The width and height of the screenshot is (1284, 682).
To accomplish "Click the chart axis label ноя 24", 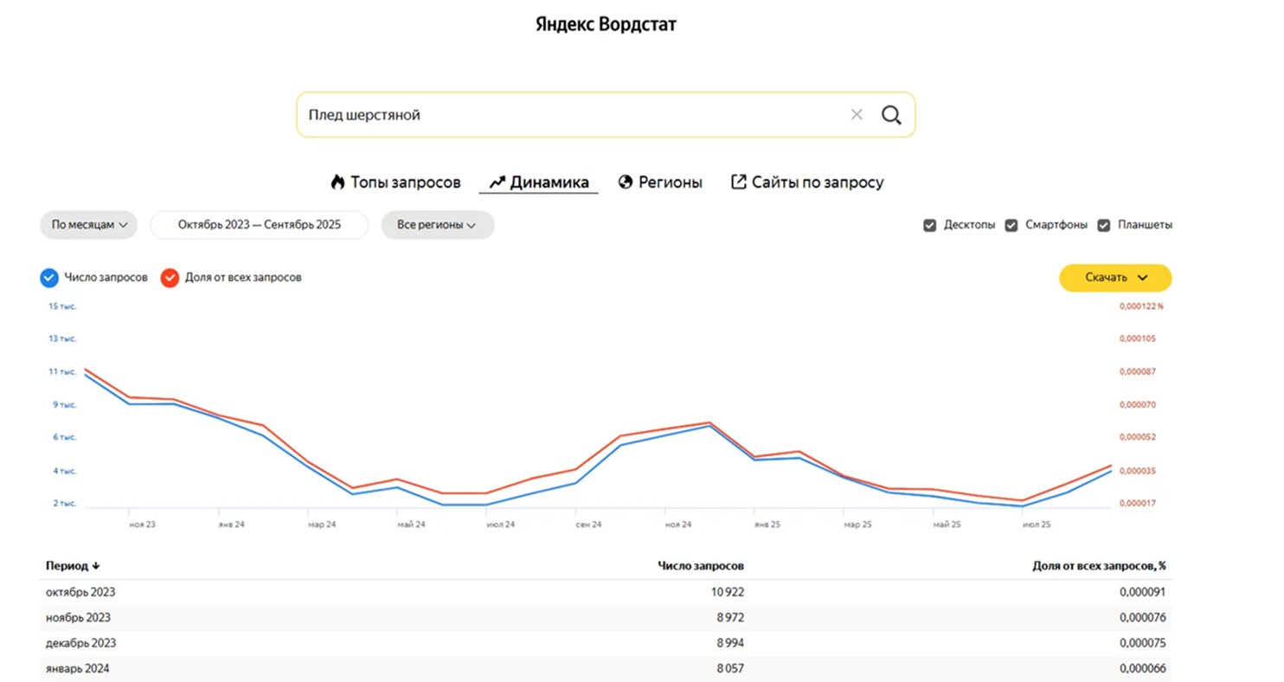I will [678, 524].
